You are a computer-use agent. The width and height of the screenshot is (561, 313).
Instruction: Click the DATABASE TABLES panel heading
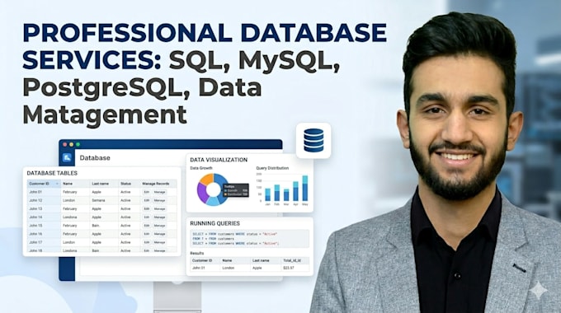(52, 173)
